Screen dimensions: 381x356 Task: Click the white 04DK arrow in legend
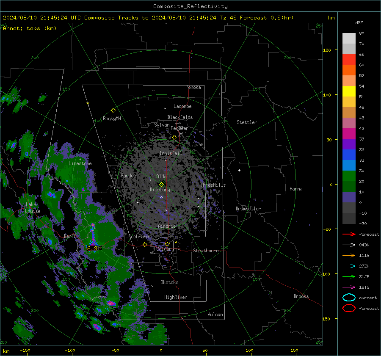point(349,245)
